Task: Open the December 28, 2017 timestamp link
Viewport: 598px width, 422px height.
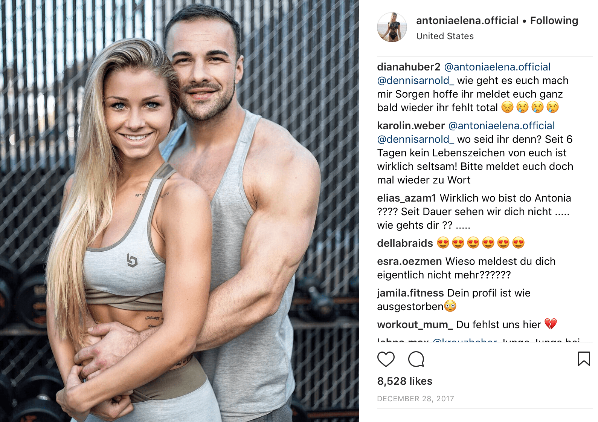Action: click(x=415, y=399)
